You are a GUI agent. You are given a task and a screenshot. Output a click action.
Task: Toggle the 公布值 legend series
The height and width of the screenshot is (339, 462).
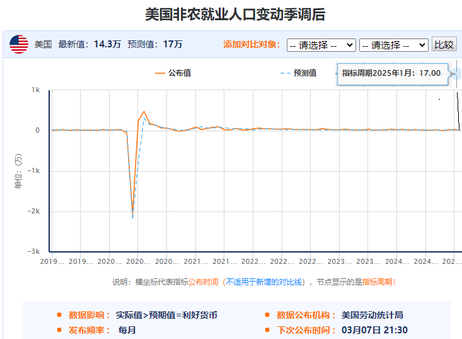tap(180, 73)
